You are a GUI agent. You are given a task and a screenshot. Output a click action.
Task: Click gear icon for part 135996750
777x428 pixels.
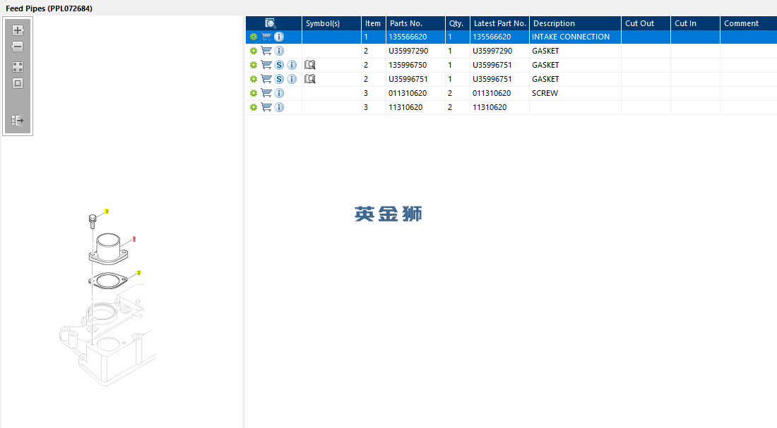pos(253,65)
